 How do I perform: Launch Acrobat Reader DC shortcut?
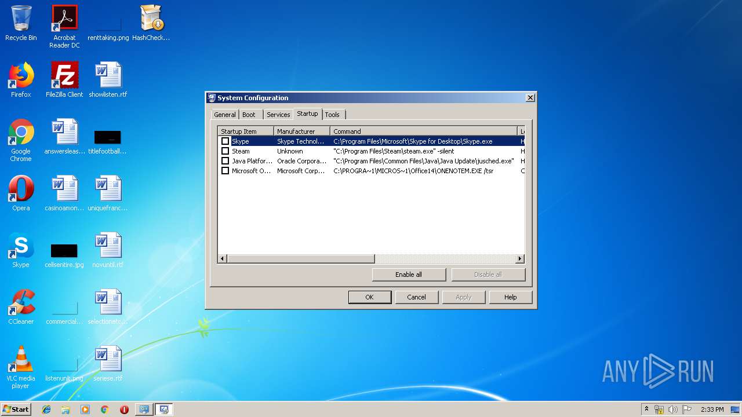pos(64,26)
